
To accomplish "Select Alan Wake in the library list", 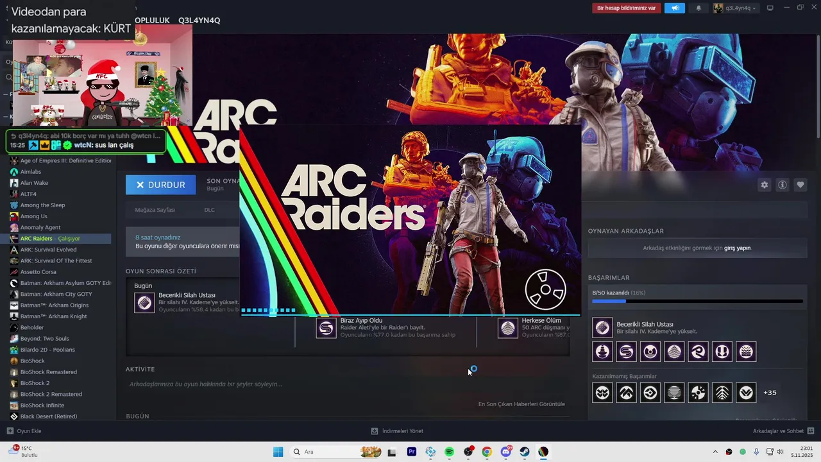I will [60, 183].
